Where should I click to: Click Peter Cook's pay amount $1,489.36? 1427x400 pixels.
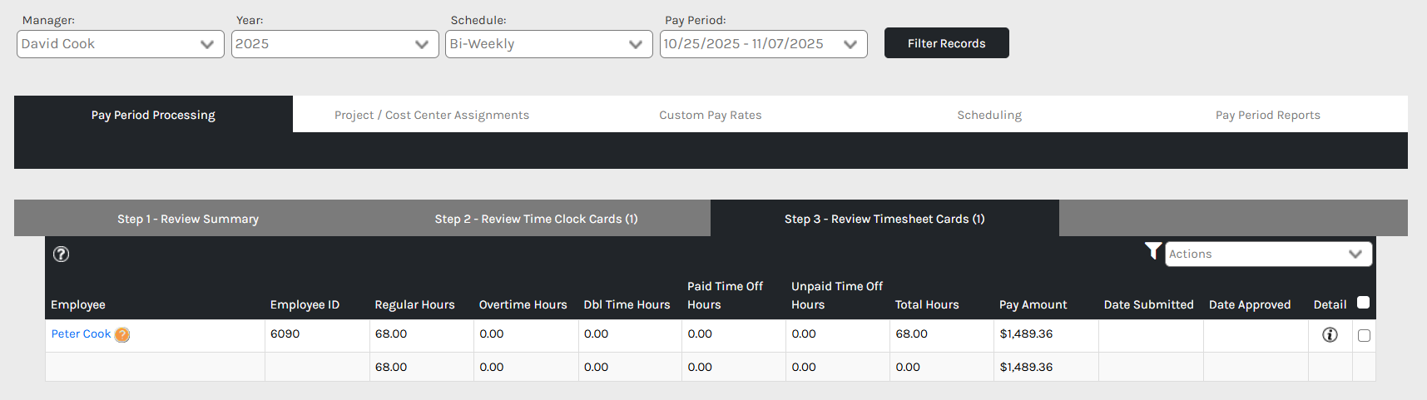click(1046, 336)
